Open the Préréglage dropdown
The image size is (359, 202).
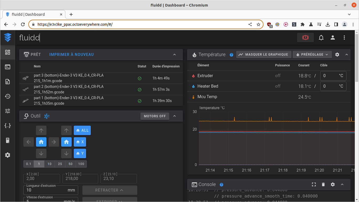coord(312,55)
